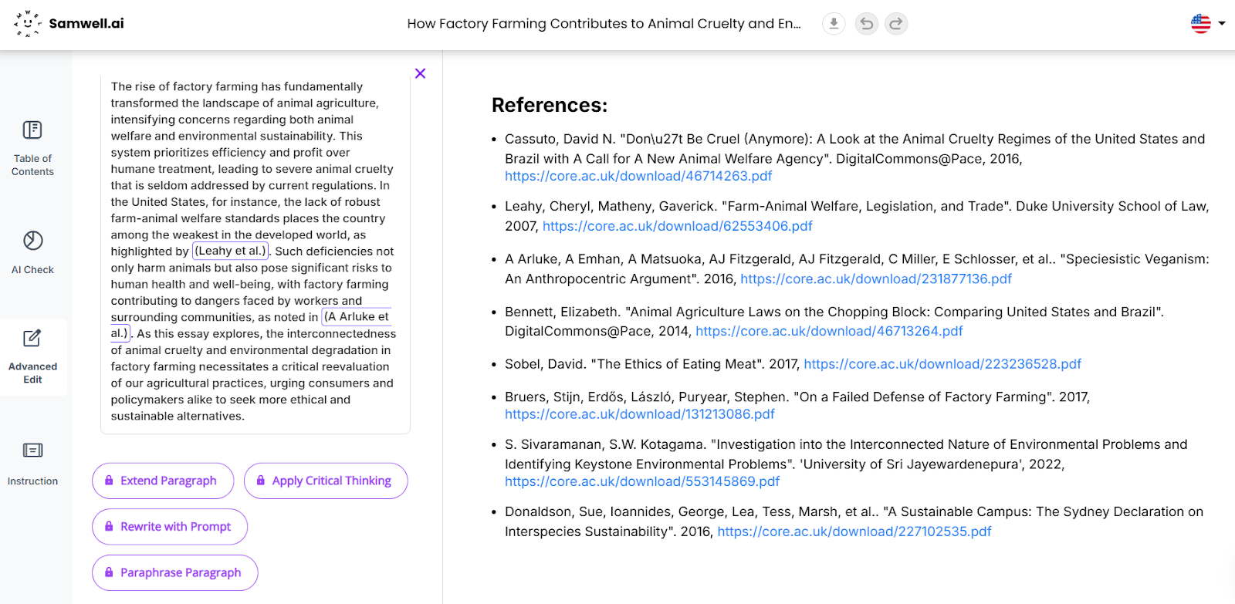
Task: Download the essay document
Action: click(x=834, y=24)
